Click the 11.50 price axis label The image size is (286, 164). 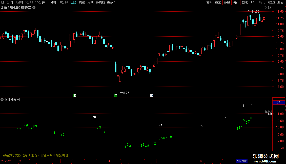[x=280, y=12]
